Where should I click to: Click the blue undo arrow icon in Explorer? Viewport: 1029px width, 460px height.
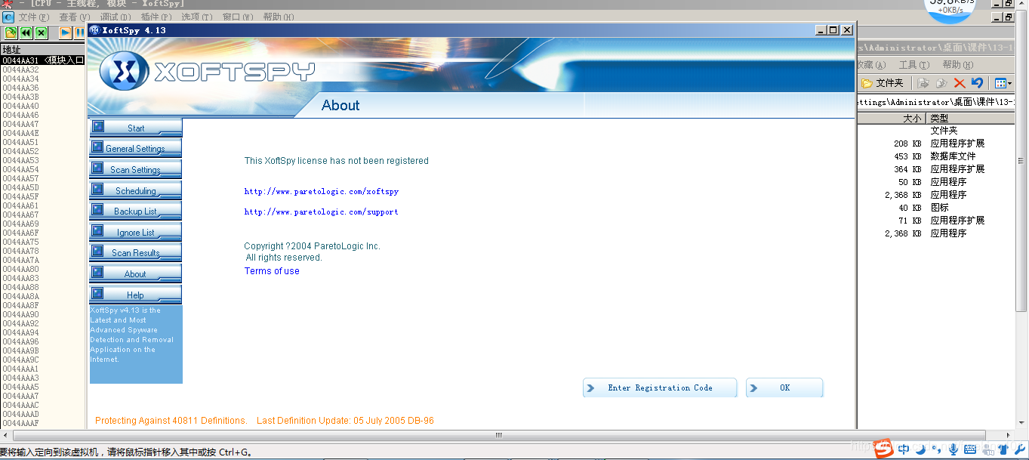click(x=977, y=83)
